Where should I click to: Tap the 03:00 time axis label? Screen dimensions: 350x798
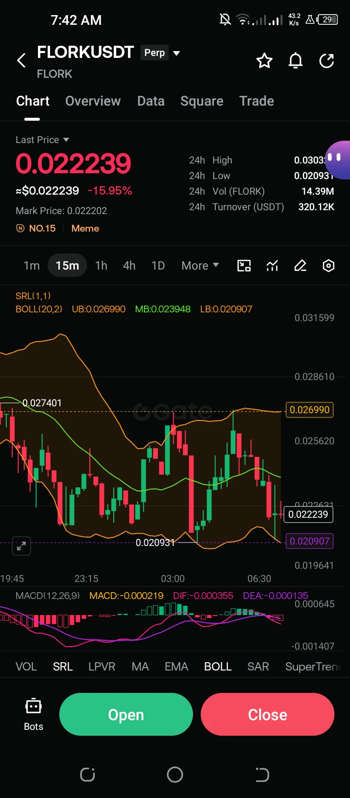(173, 579)
